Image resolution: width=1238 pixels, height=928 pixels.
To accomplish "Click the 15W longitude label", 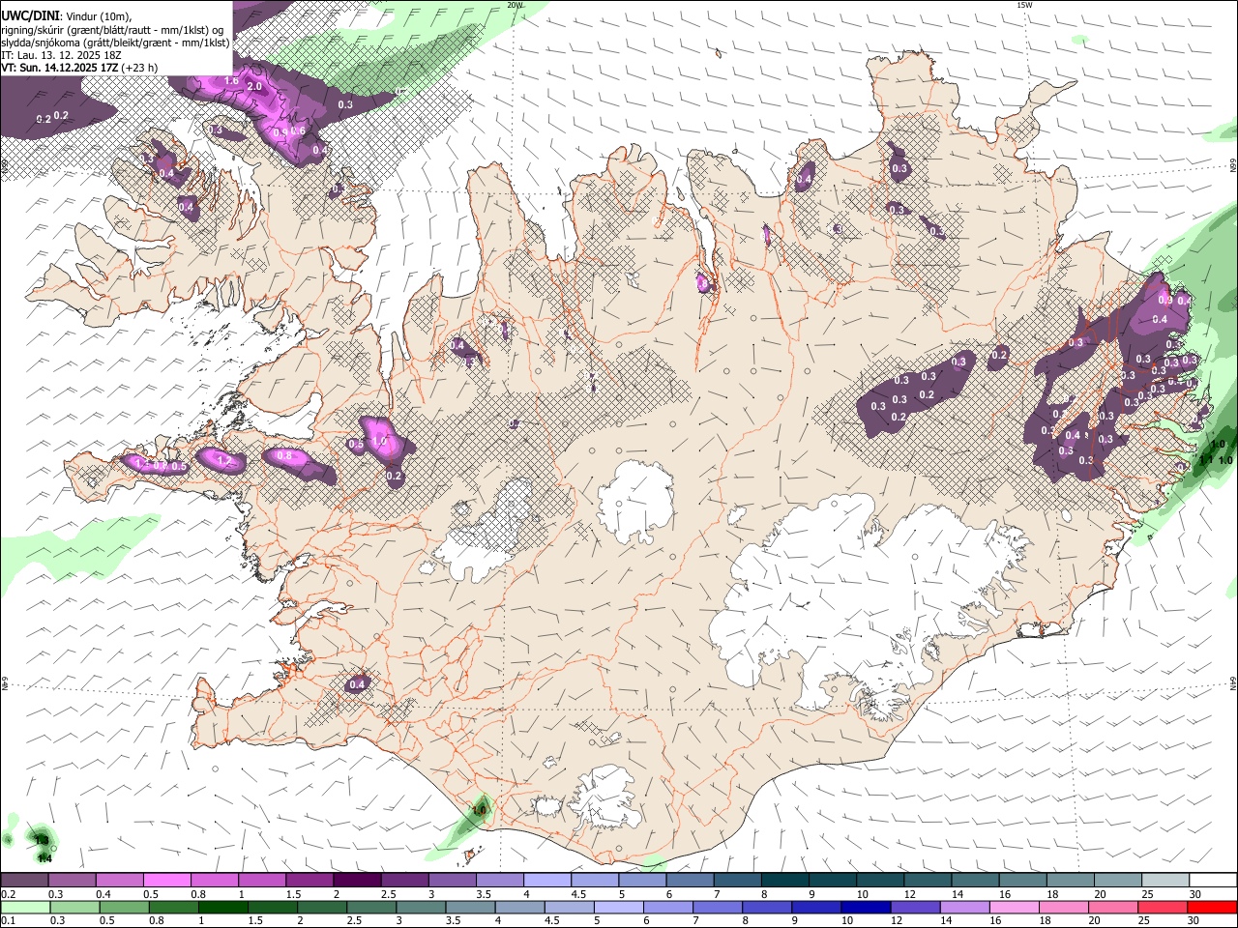I will 1024,5.
